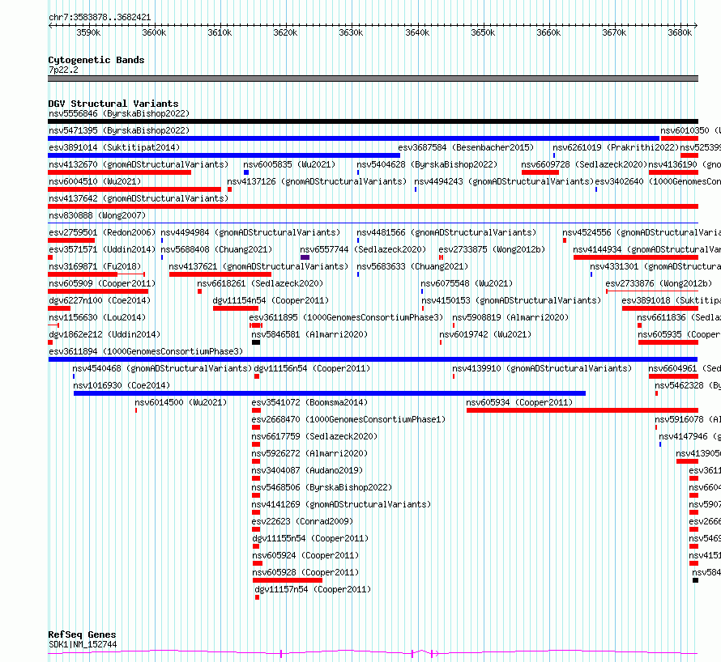The height and width of the screenshot is (662, 721).
Task: Click the dgv11156n54 (Cooper2011) label
Action: [x=312, y=368]
